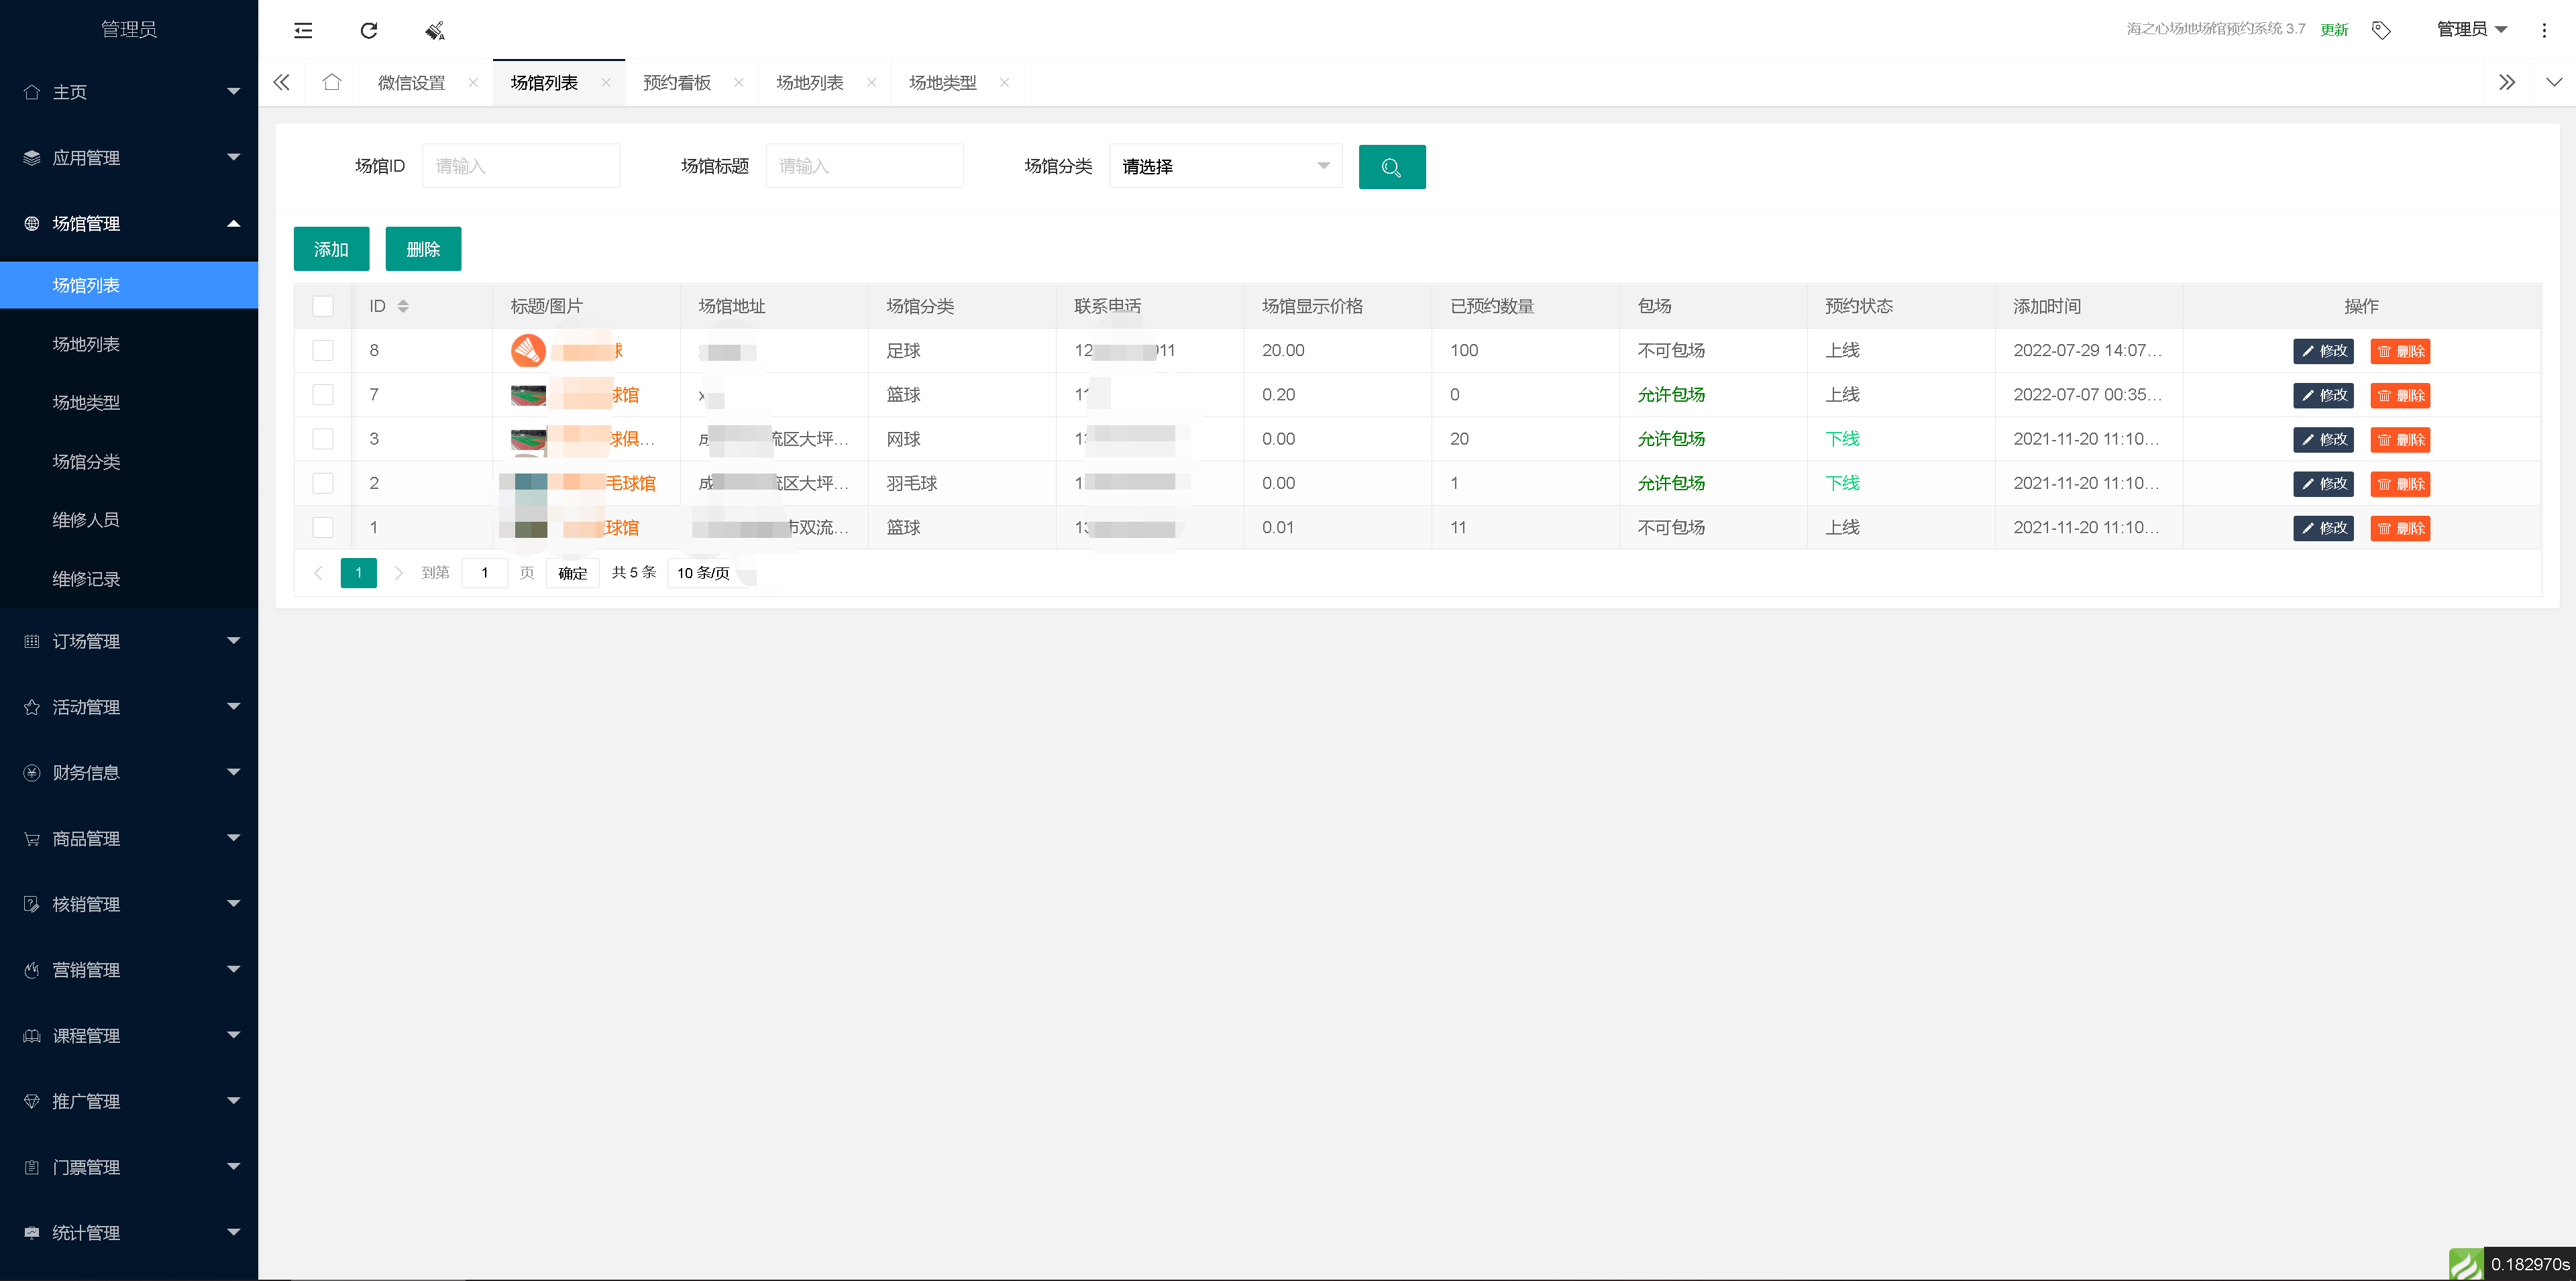Close the 微信设置 tab
This screenshot has width=2576, height=1281.
[473, 83]
